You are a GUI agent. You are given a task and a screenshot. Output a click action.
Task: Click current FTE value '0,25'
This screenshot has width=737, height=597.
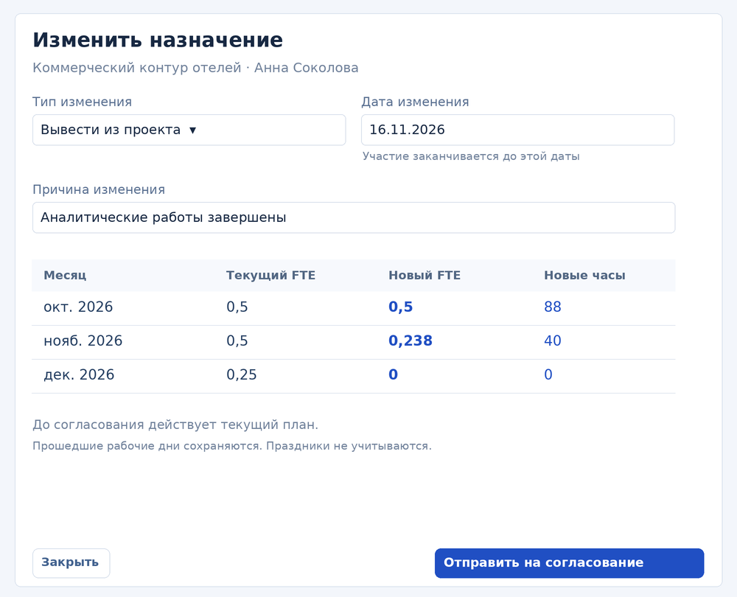click(242, 374)
